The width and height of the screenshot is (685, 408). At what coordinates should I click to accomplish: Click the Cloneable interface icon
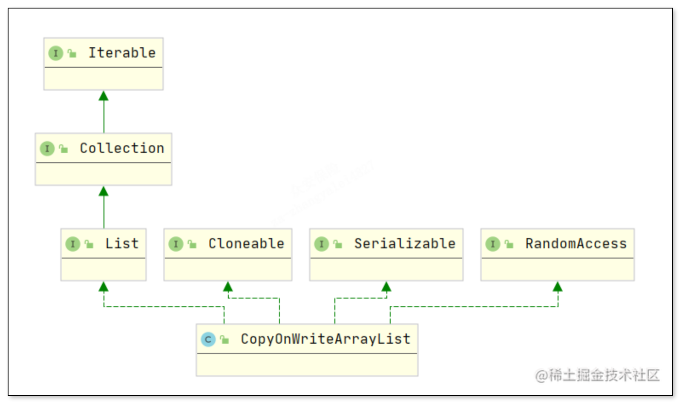point(176,244)
